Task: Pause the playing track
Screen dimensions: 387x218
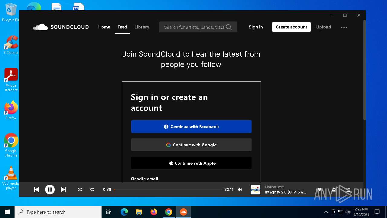Action: pos(50,190)
